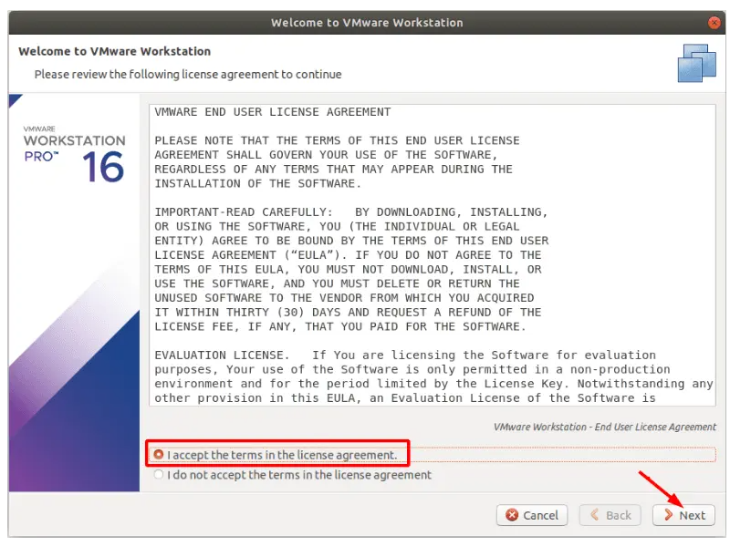The image size is (730, 546).
Task: Click the VMware Workstation Pro 16 logo
Action: click(75, 154)
